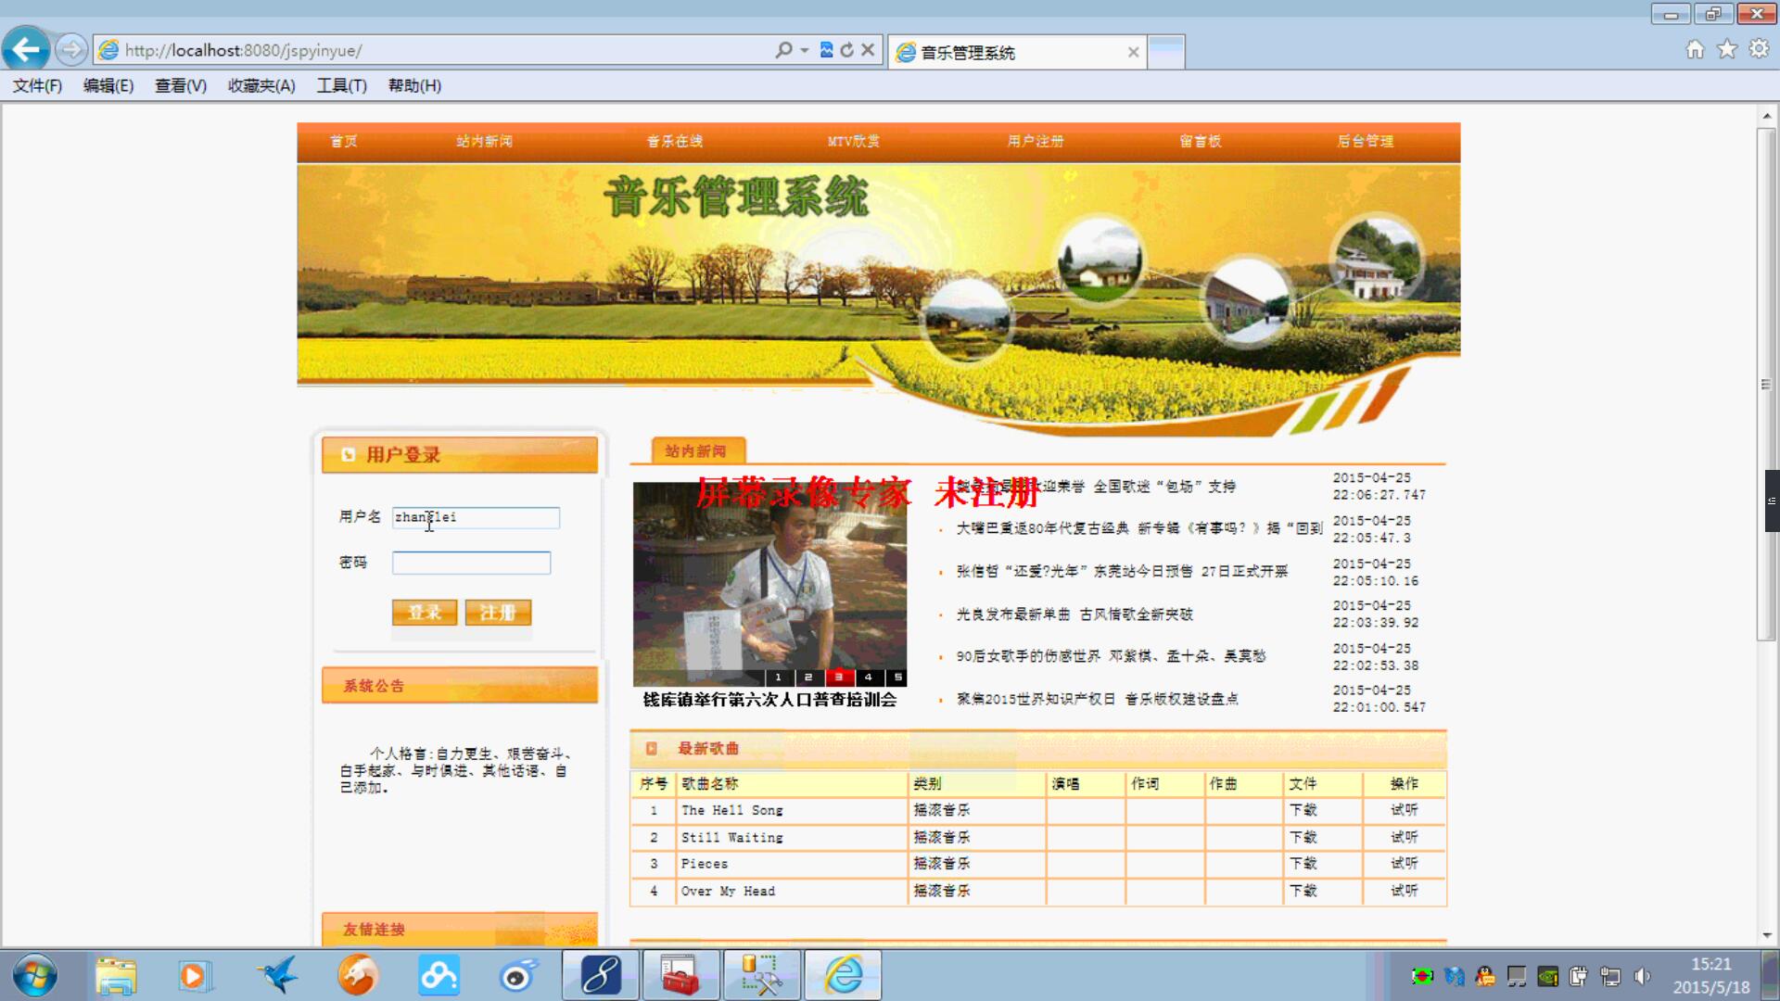1780x1001 pixels.
Task: Select slideshow page 3 button
Action: point(839,678)
